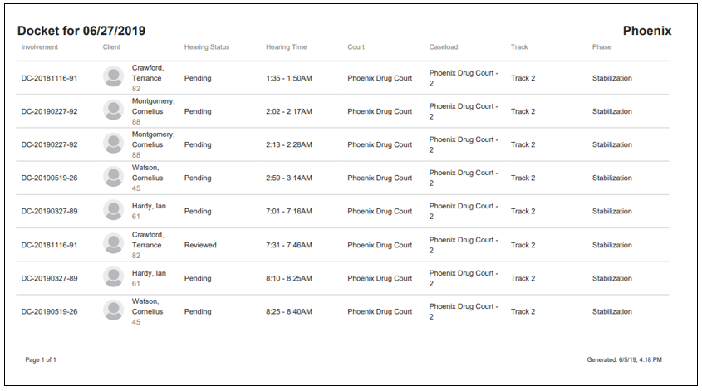Click Crawford avatar in Reviewed row

(113, 244)
